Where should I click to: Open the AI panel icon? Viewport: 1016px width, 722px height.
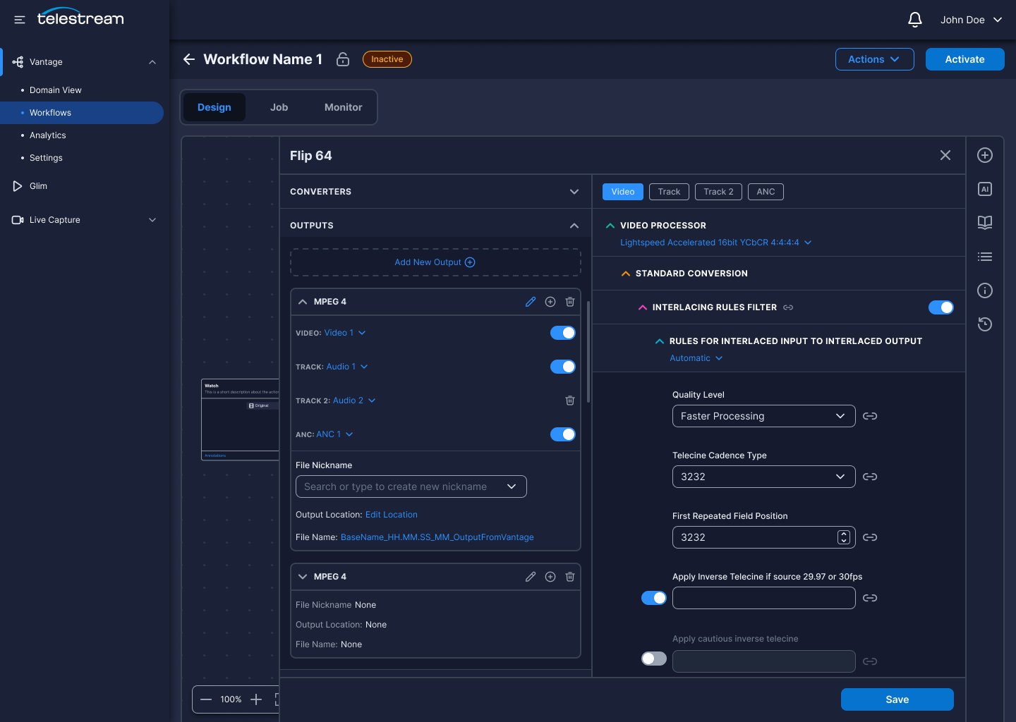[985, 189]
